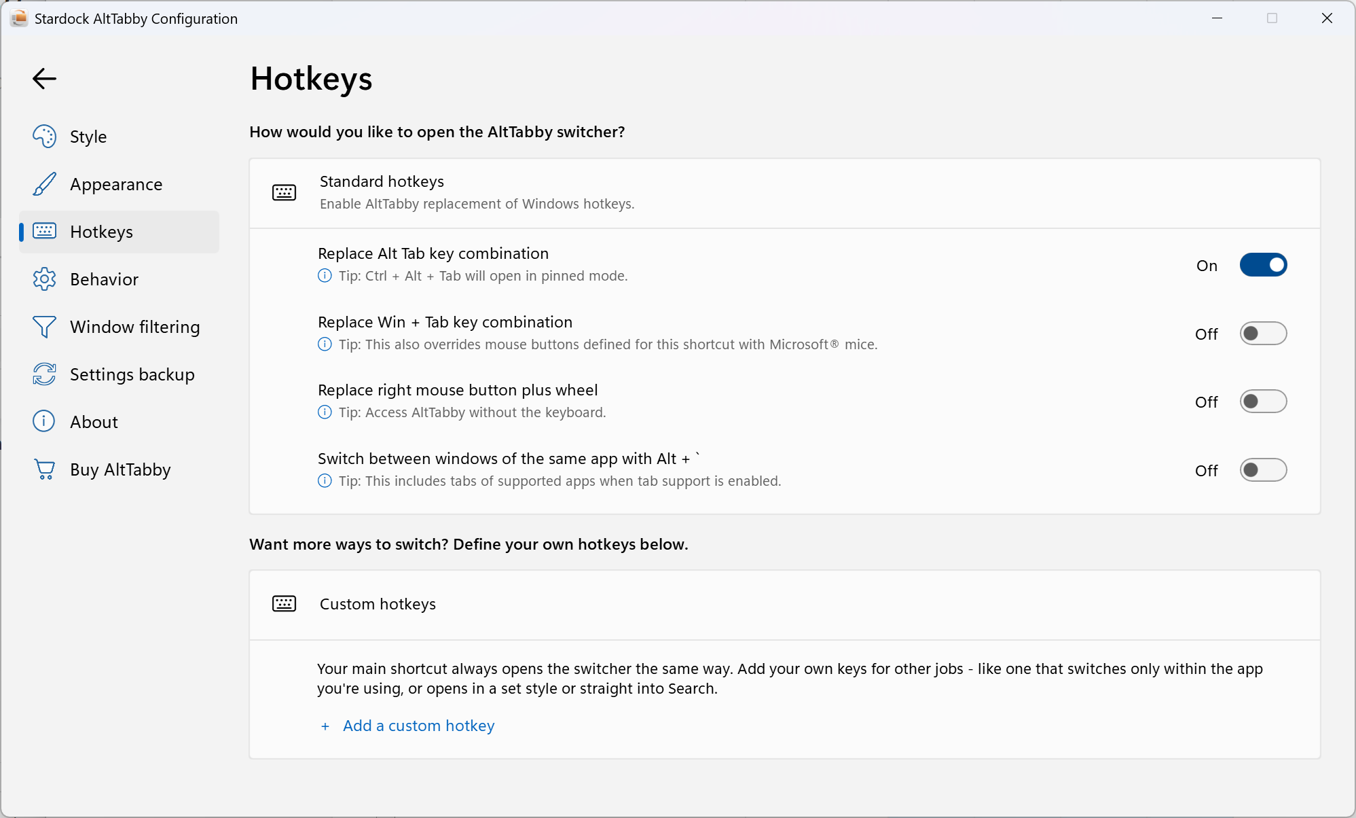This screenshot has height=818, width=1356.
Task: Click 'Replace Alt Tab key combination' label
Action: tap(433, 253)
